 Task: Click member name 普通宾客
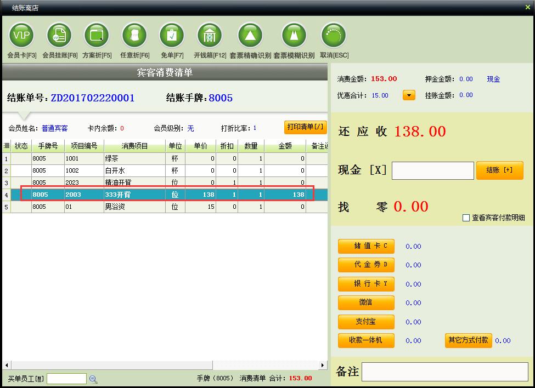tap(54, 128)
